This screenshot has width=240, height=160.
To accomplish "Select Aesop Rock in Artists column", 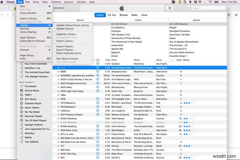I will (x=117, y=45).
